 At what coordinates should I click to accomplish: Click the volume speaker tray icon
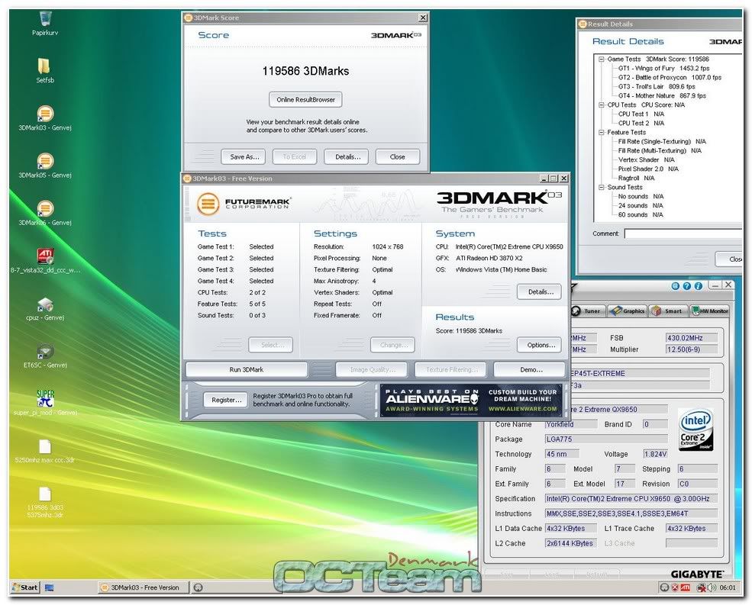click(x=712, y=587)
